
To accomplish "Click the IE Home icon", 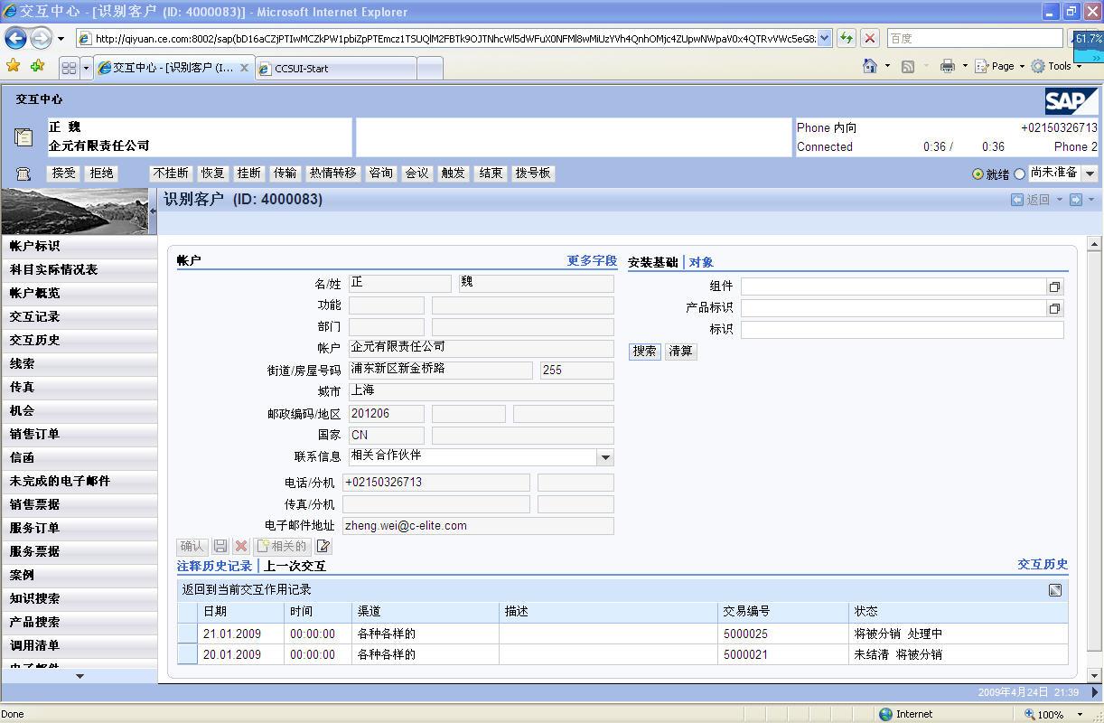I will pyautogui.click(x=870, y=66).
